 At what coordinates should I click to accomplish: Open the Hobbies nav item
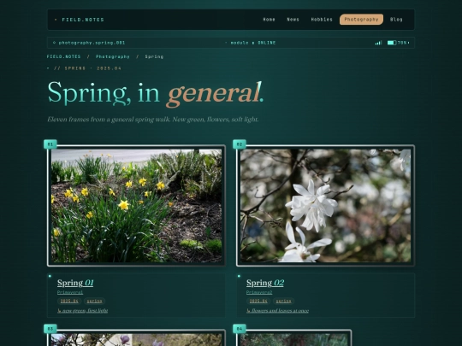point(322,20)
